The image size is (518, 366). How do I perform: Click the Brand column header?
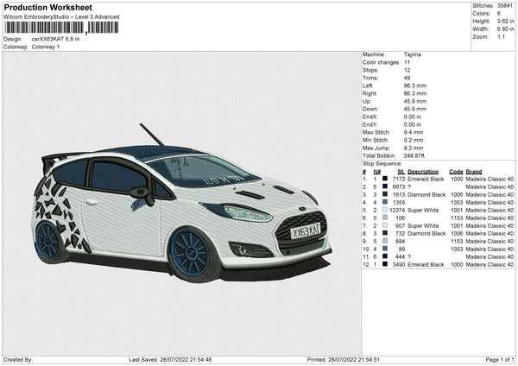pos(474,172)
